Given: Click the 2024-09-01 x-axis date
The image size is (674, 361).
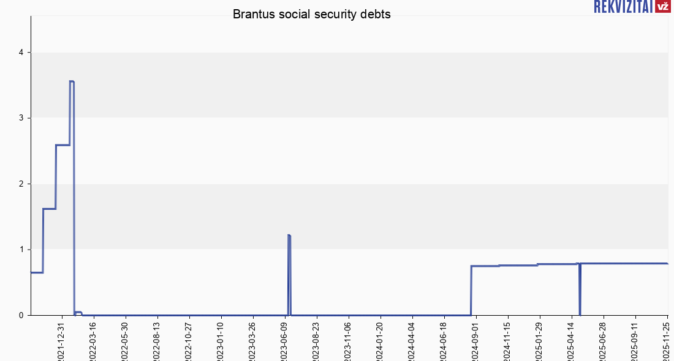Looking at the screenshot, I should click(475, 340).
